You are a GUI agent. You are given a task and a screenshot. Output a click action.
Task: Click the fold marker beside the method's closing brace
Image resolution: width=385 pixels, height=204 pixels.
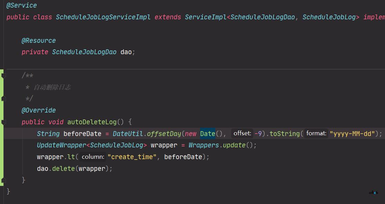[x=3, y=180]
